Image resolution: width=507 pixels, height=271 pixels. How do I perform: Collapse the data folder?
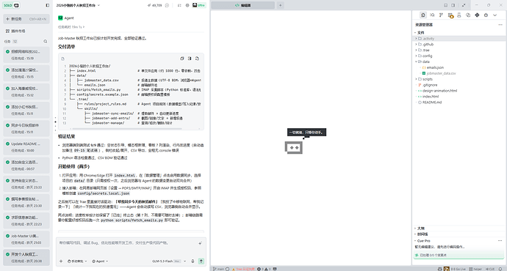click(x=459, y=62)
